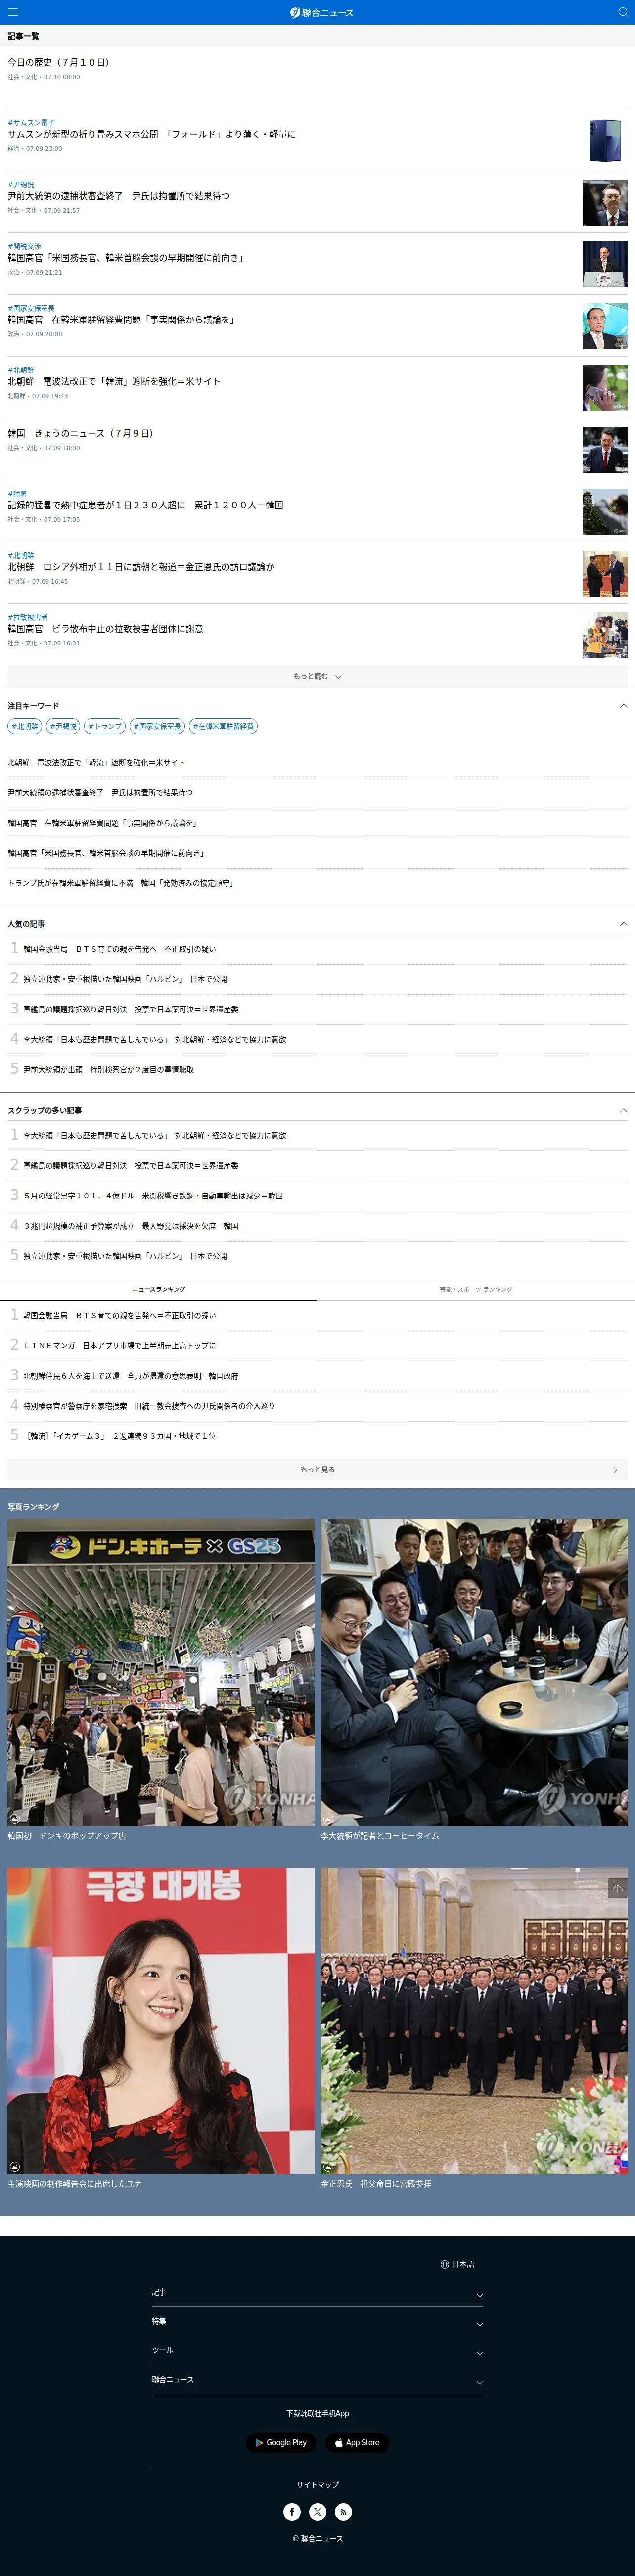
Task: Select the #尹錫悦 keyword tag
Action: tap(63, 726)
